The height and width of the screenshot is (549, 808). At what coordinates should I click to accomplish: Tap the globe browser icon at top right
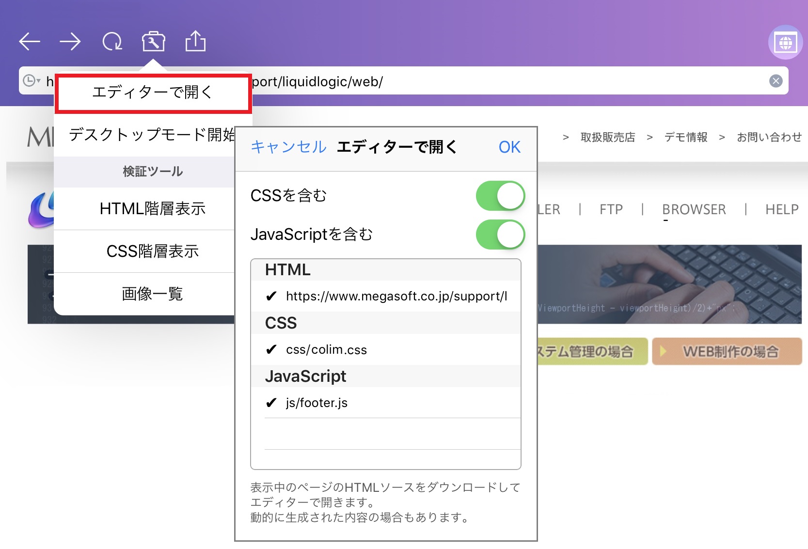click(x=784, y=42)
